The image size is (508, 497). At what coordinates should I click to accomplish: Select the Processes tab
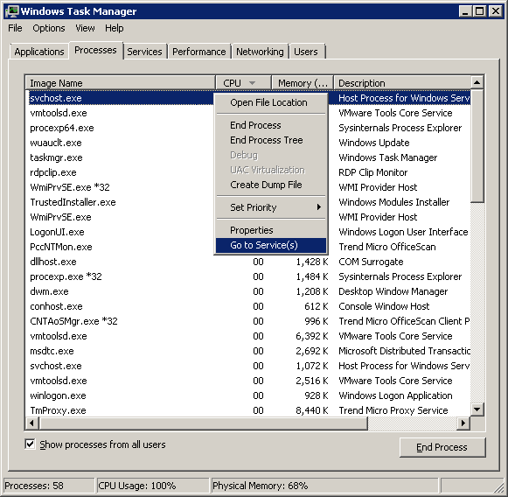click(95, 50)
